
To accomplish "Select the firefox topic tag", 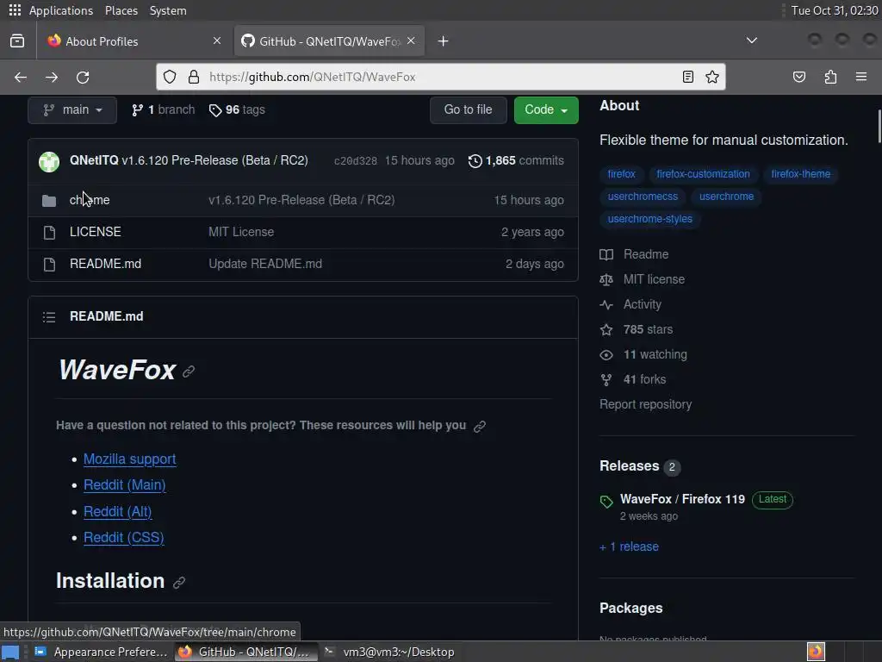I will click(621, 174).
